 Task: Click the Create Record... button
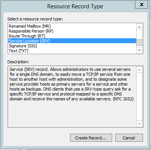91,138
